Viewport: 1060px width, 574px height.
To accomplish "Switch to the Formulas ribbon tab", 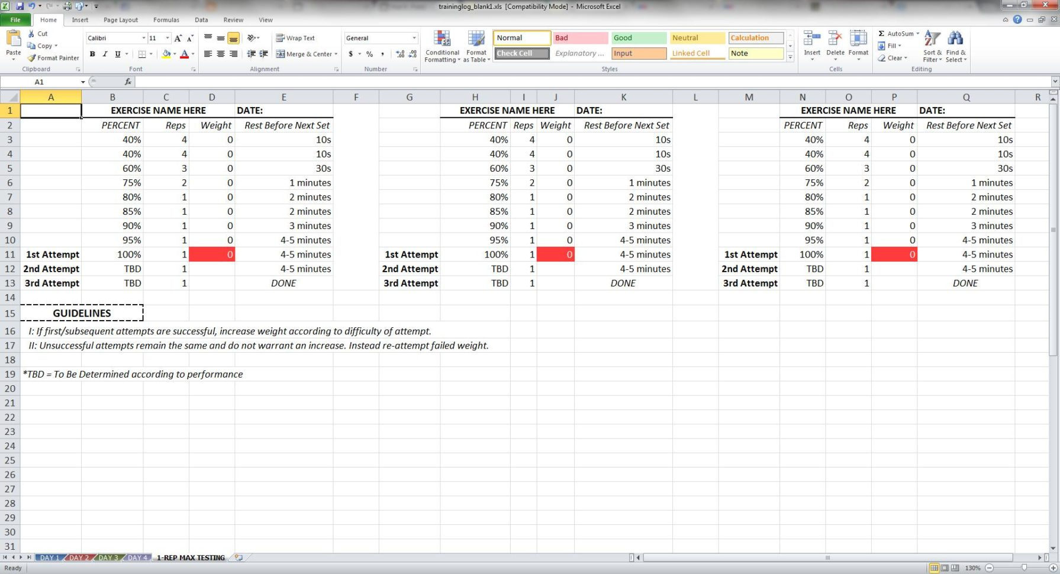I will click(166, 20).
